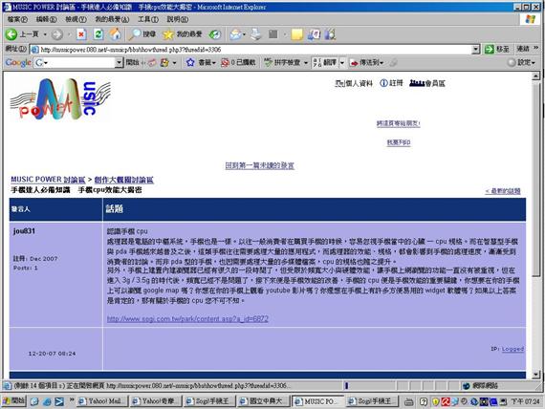
Task: Open the 工具 (Tools) menu
Action: click(148, 19)
